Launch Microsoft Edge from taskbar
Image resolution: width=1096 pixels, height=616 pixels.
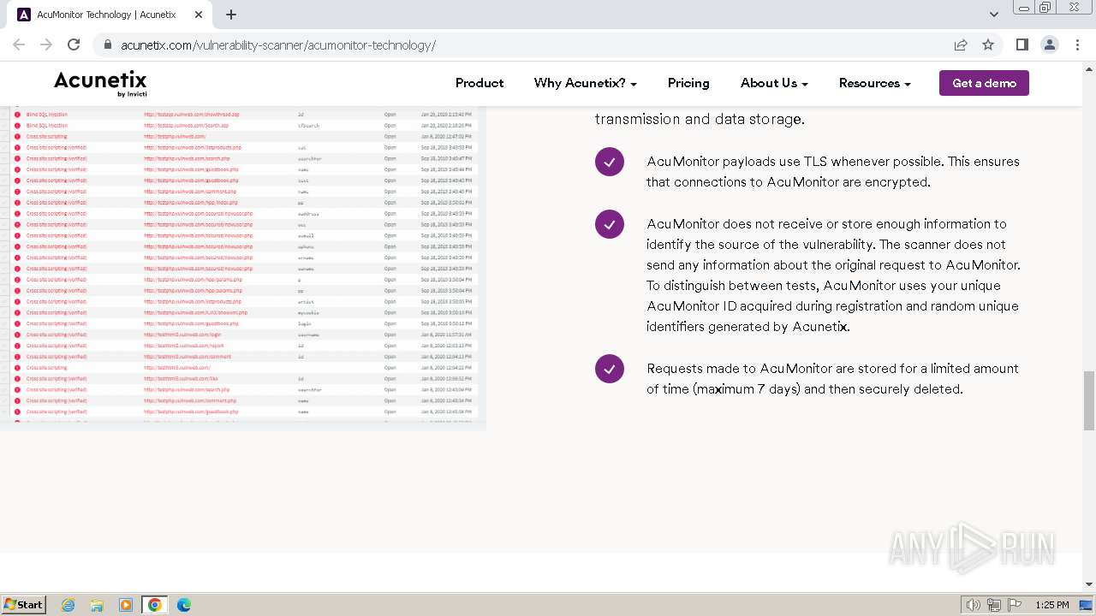tap(184, 605)
